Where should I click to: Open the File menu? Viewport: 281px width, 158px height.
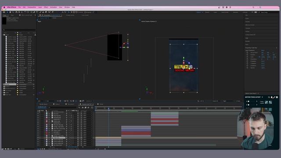pos(19,7)
